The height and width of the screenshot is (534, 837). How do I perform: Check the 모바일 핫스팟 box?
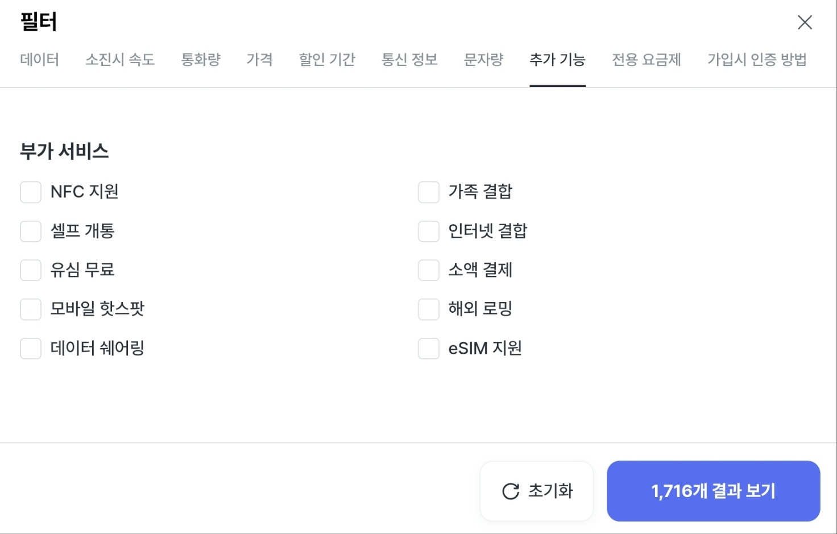(x=30, y=309)
